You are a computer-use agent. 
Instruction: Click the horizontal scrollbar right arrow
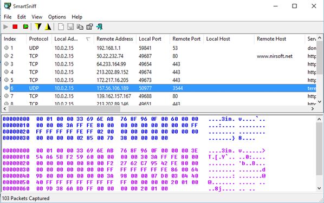pos(313,109)
